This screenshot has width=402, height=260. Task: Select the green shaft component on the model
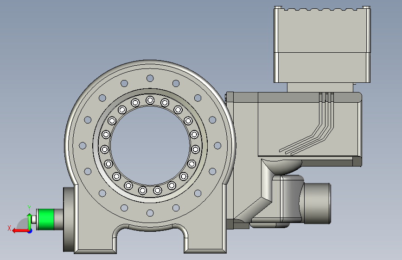[45, 219]
